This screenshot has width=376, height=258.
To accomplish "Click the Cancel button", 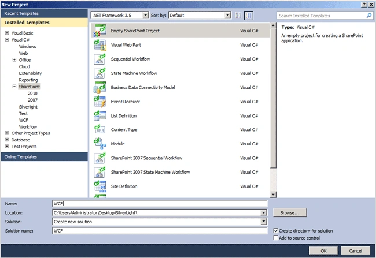I will (x=355, y=251).
